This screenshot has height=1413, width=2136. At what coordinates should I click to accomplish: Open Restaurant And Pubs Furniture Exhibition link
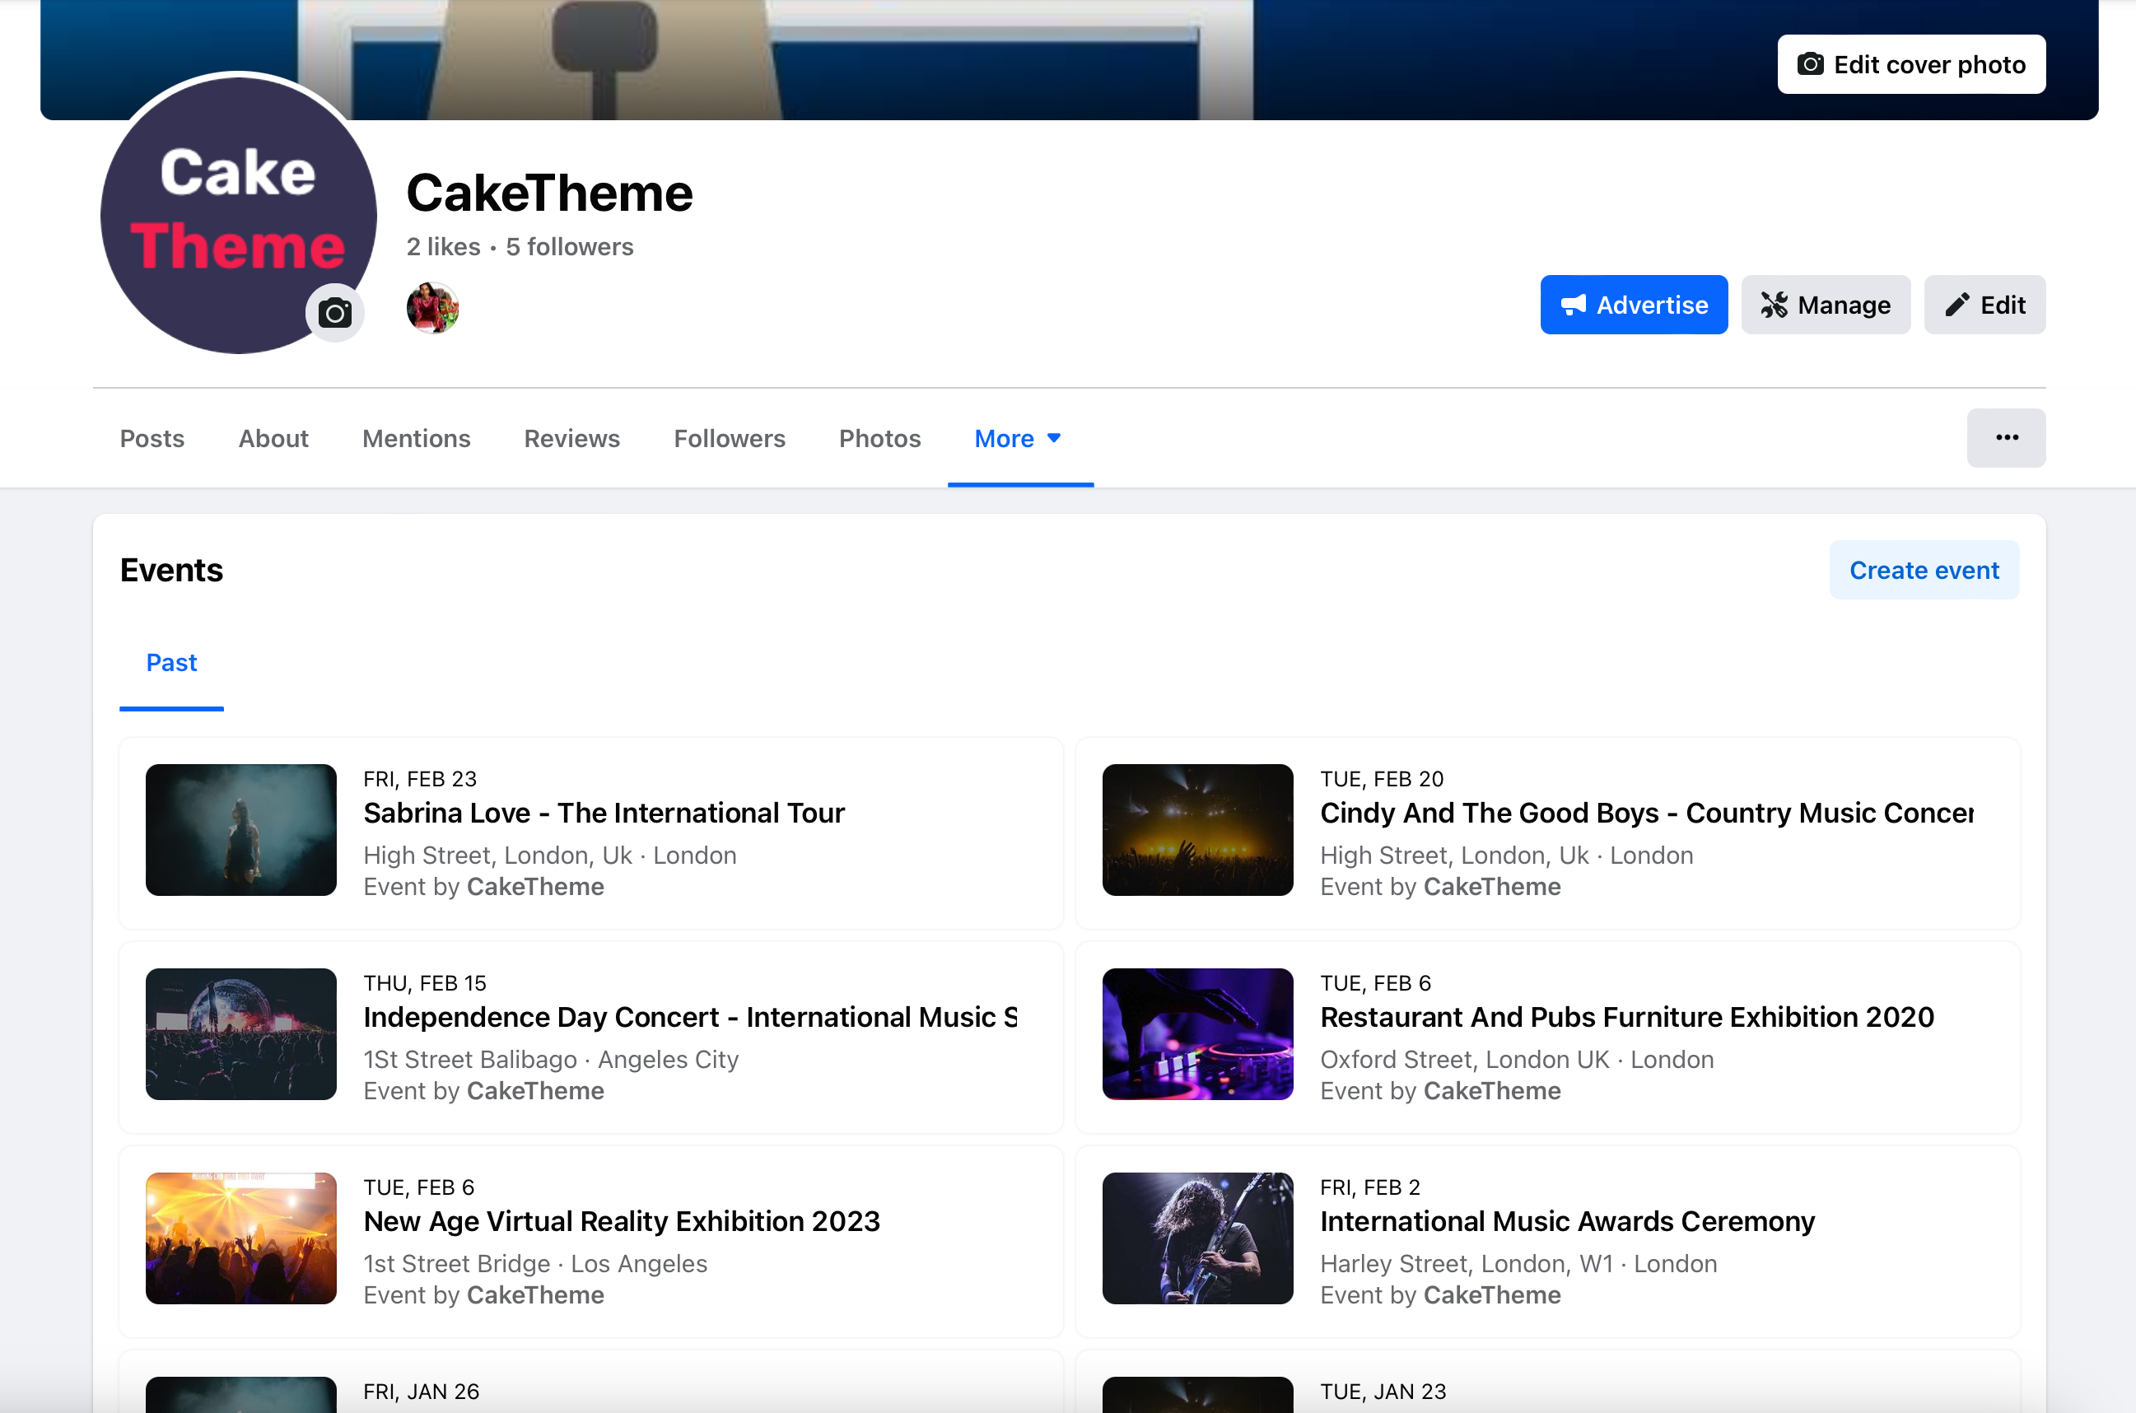coord(1626,1018)
